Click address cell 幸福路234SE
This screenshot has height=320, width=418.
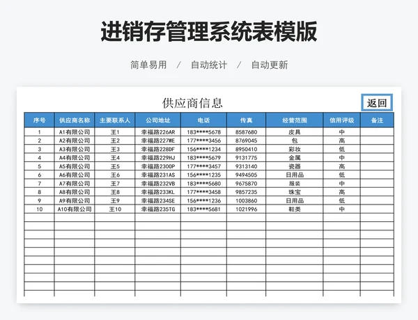point(158,200)
